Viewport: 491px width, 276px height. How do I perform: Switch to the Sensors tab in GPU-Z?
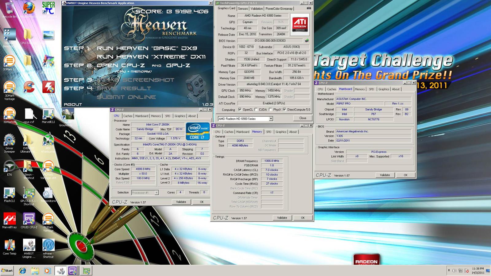click(x=243, y=9)
